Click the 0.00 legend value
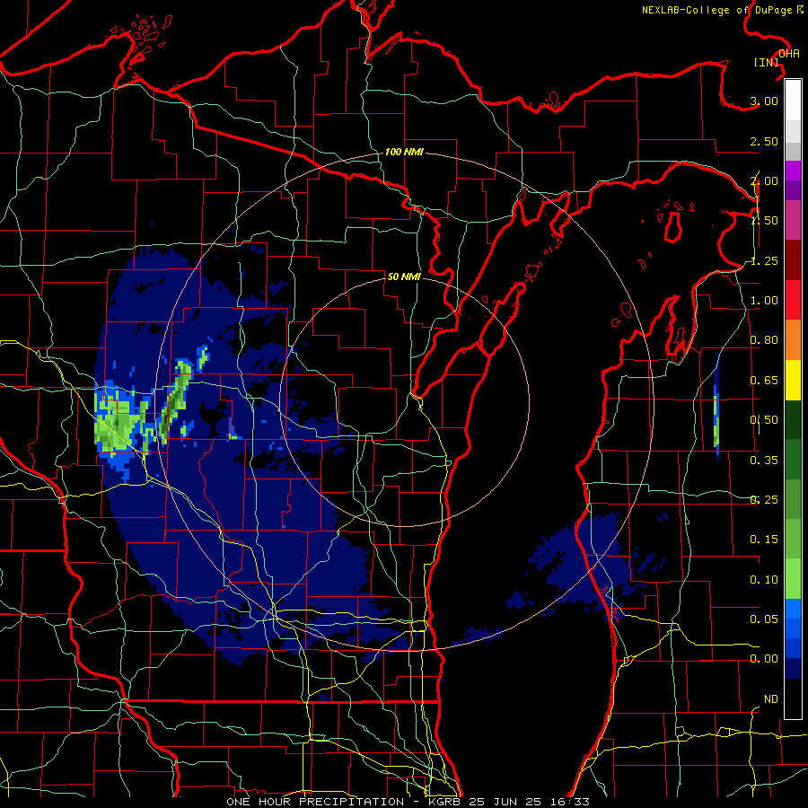808x808 pixels. click(764, 659)
